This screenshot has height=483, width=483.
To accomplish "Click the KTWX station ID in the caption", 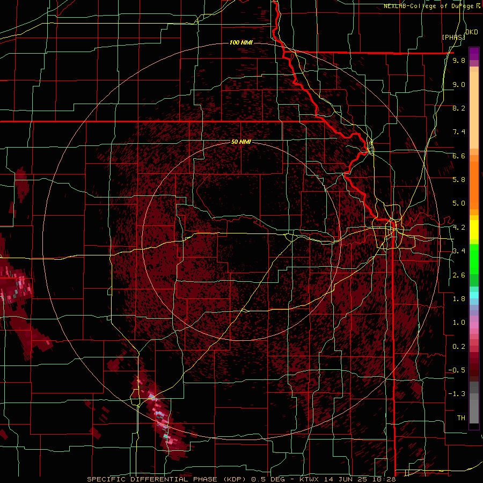I will [x=310, y=479].
